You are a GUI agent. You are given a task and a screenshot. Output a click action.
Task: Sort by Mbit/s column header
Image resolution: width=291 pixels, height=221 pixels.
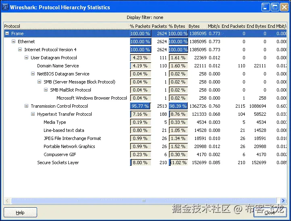(214, 26)
